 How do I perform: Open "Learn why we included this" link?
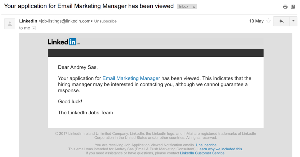(x=220, y=149)
